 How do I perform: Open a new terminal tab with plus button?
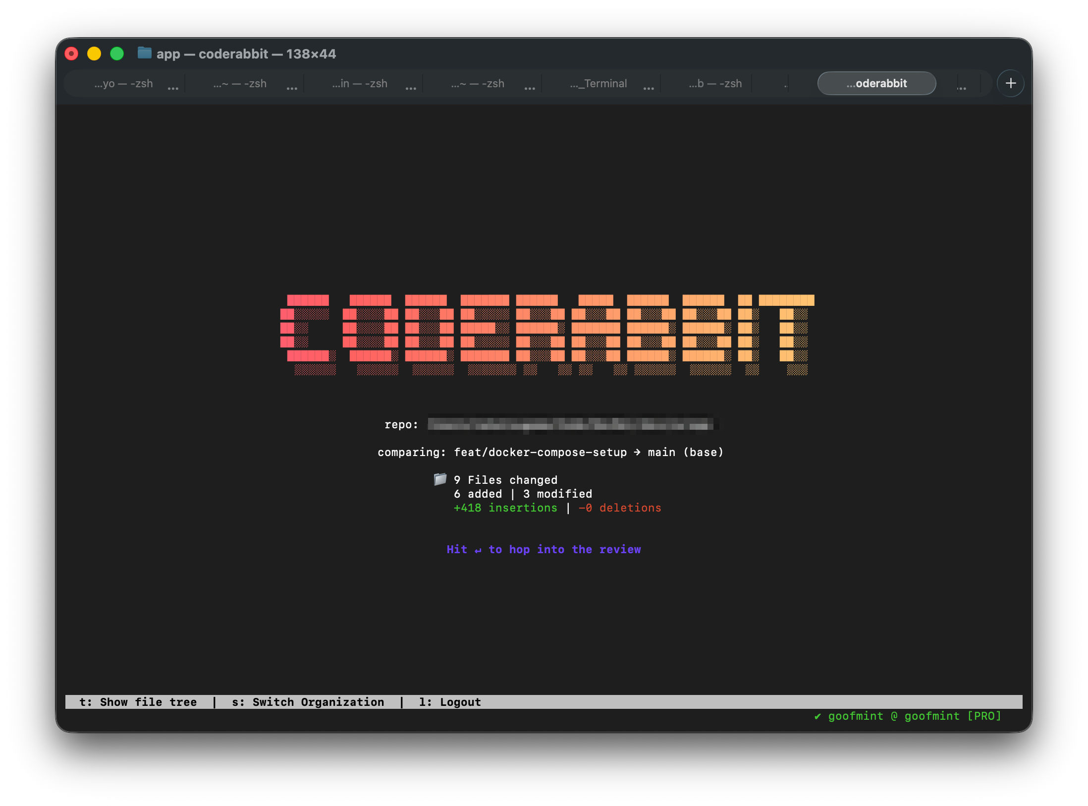(x=1010, y=83)
